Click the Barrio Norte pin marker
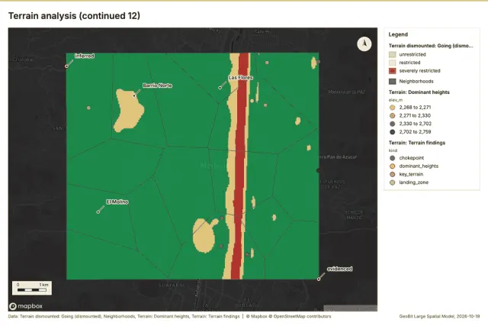Screen dimensions: 488x326 point(134,95)
